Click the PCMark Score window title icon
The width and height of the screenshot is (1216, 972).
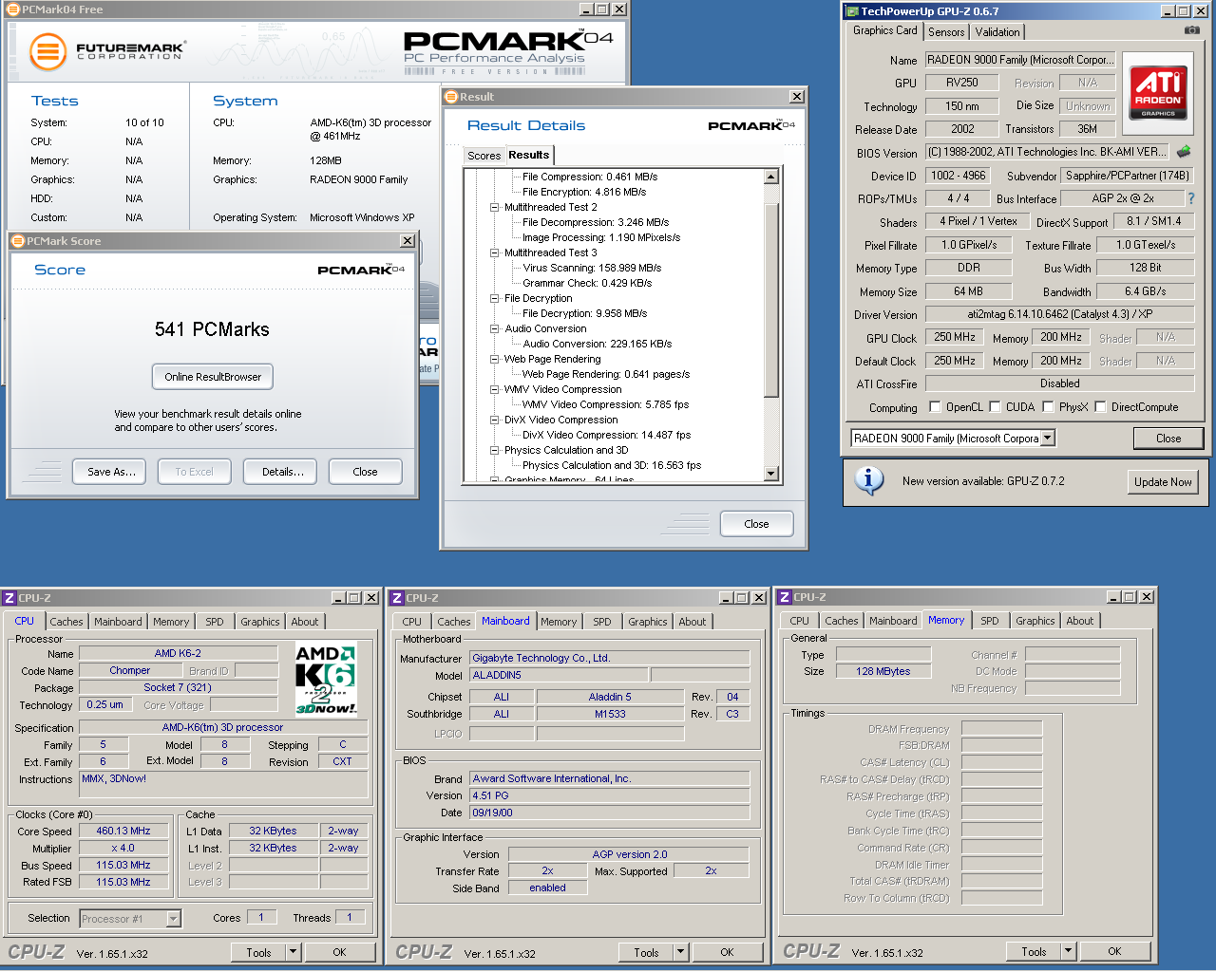pos(18,241)
